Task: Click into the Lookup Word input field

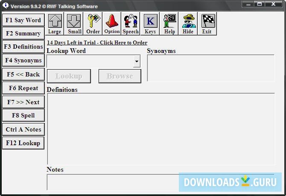Action: click(x=90, y=61)
